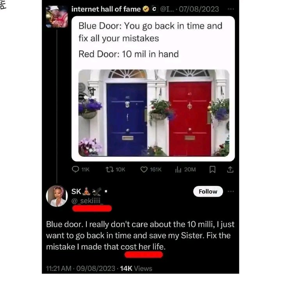The image size is (281, 281).
Task: Follow the SK account
Action: (208, 192)
